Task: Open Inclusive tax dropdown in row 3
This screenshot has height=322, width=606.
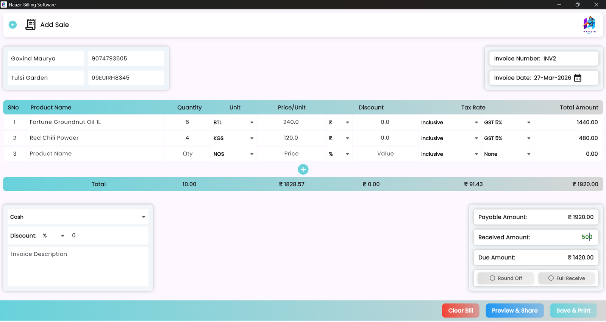Action: 450,154
